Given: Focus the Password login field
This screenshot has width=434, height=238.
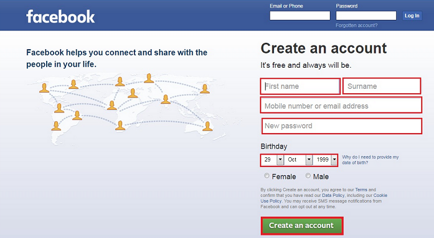Looking at the screenshot, I should 366,16.
